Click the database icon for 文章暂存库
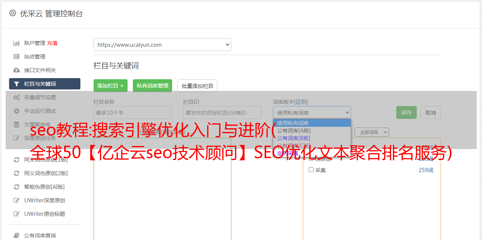This screenshot has height=240, width=482. 17,125
